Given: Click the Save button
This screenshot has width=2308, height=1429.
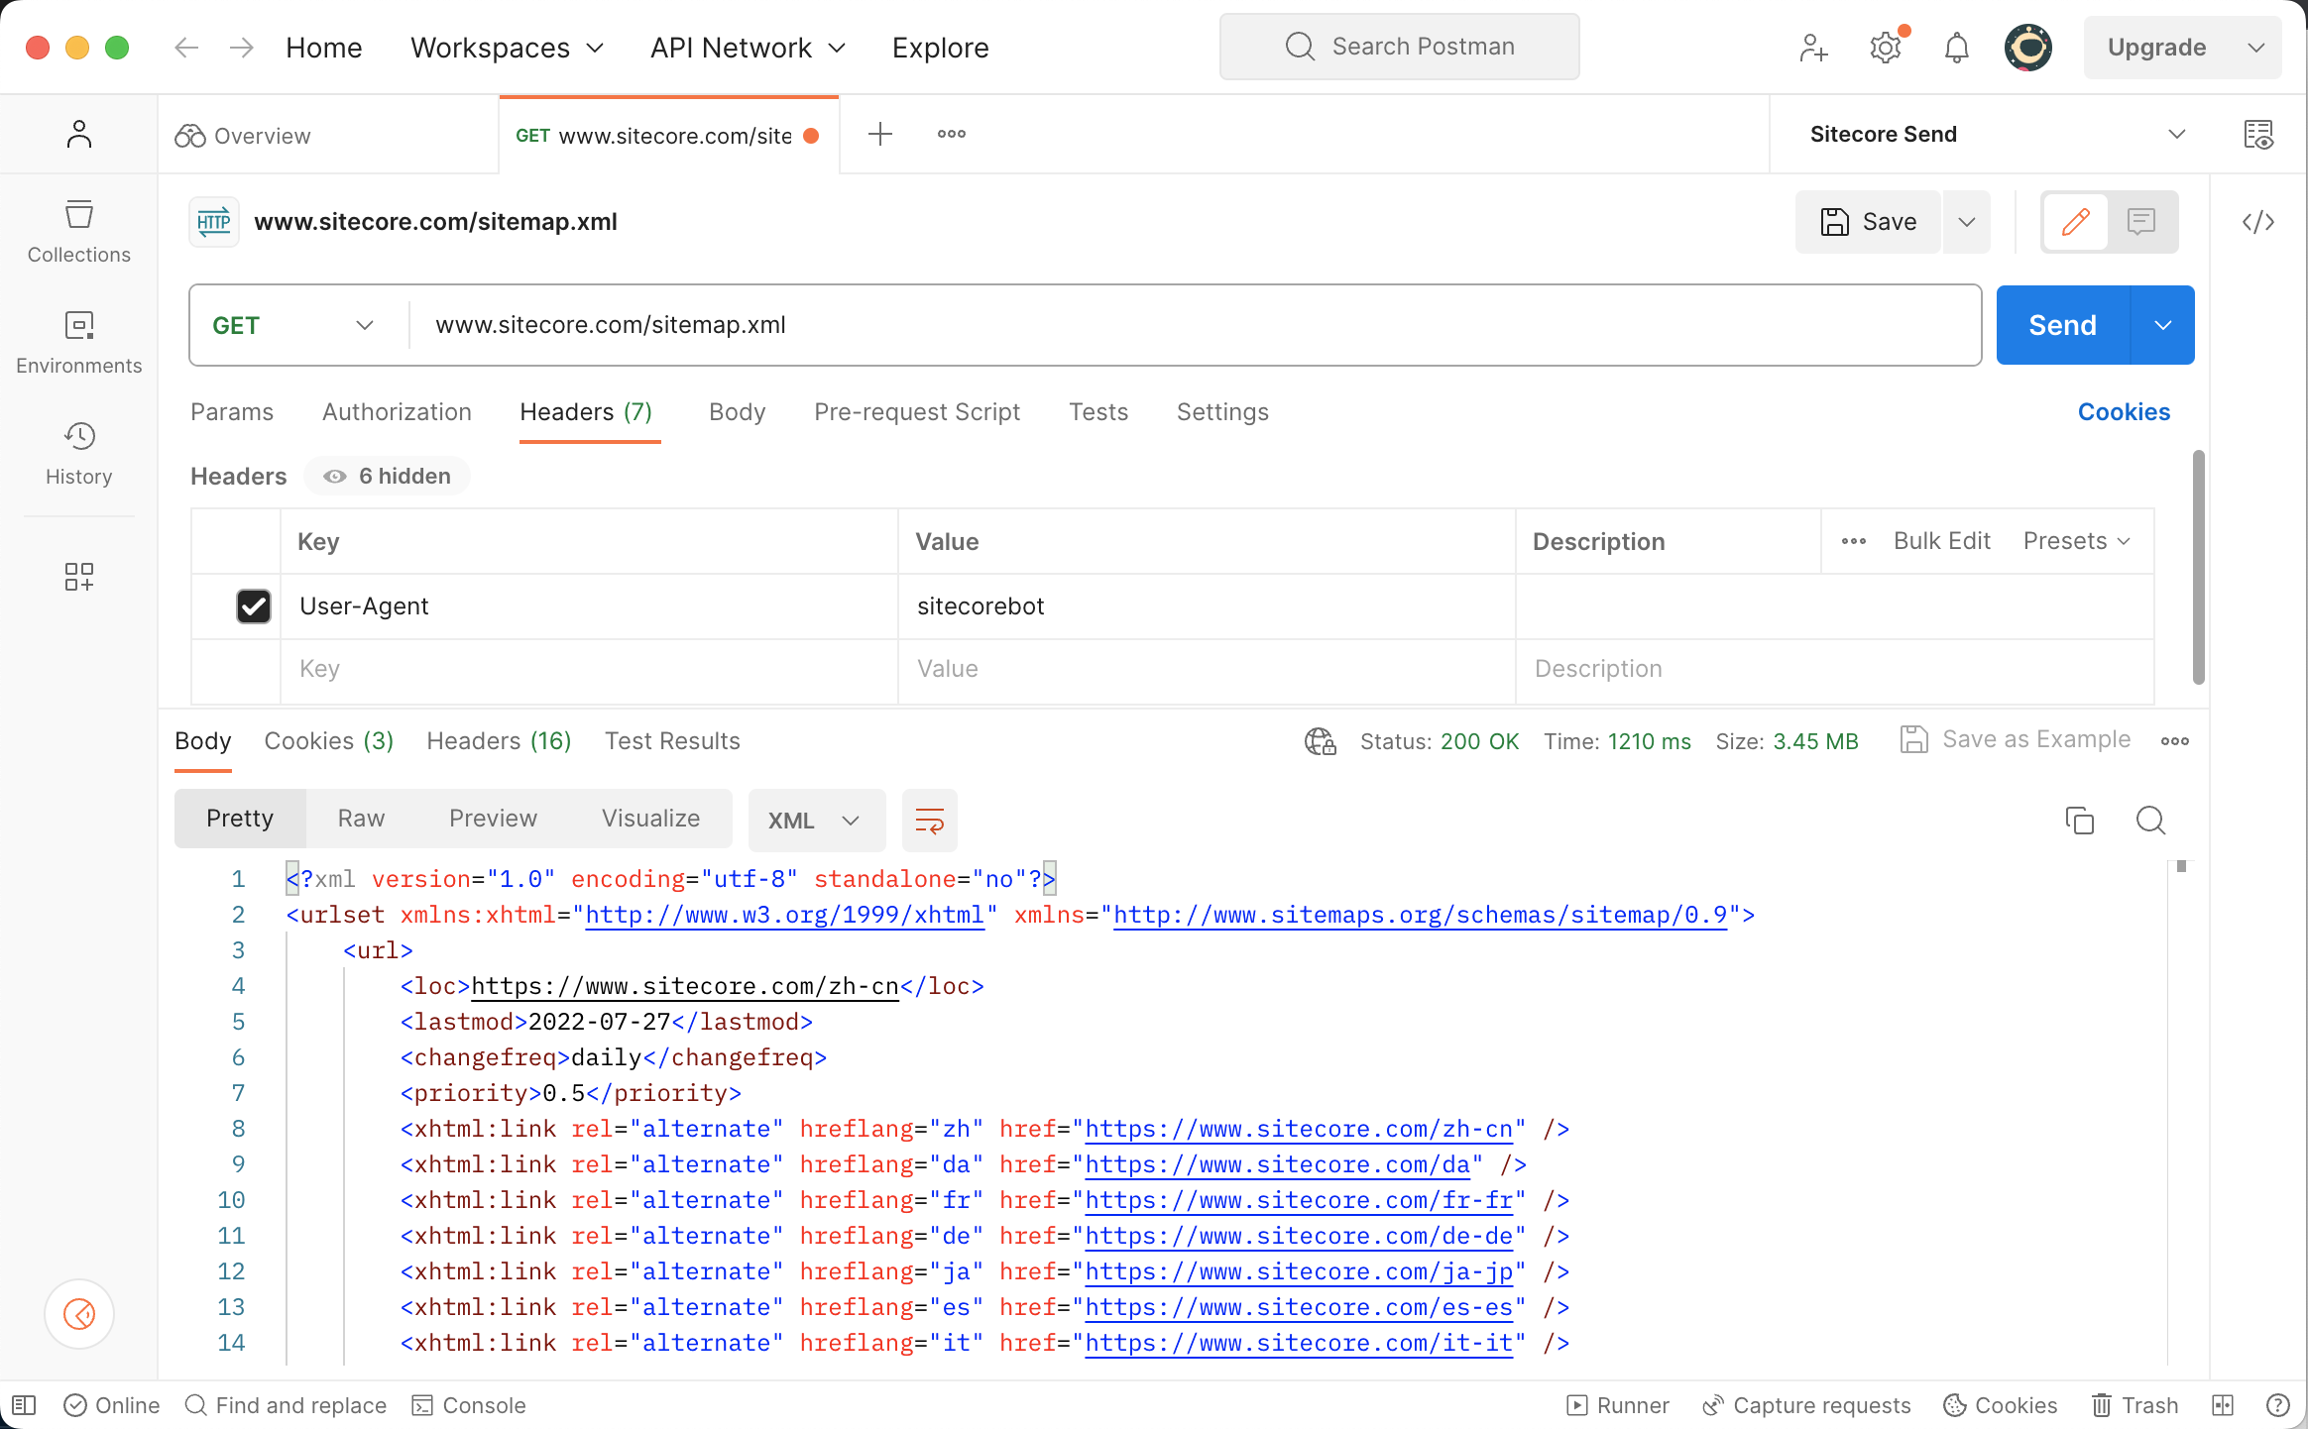Looking at the screenshot, I should [x=1868, y=222].
